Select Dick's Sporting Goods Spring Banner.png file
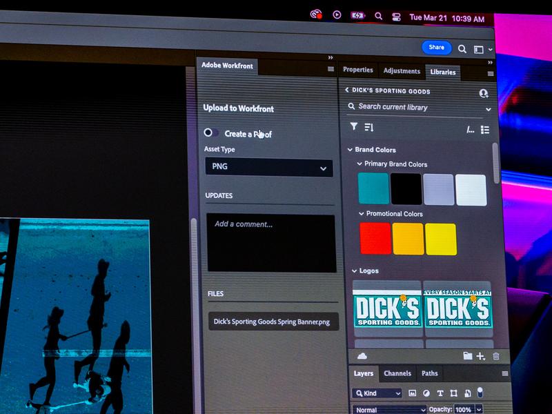The image size is (552, 414). click(273, 322)
